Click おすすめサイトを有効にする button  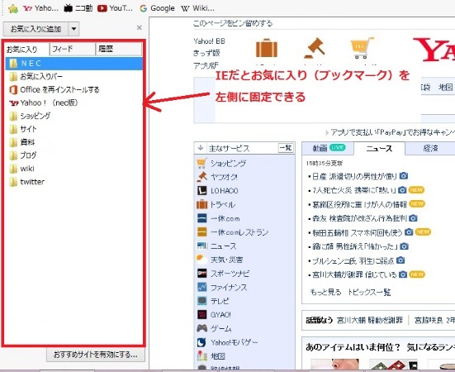click(96, 355)
